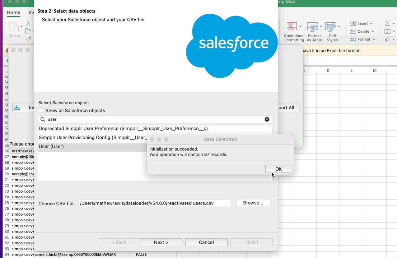The image size is (397, 258).
Task: Expand the Delete dropdown arrow in Excel
Action: coord(373,31)
